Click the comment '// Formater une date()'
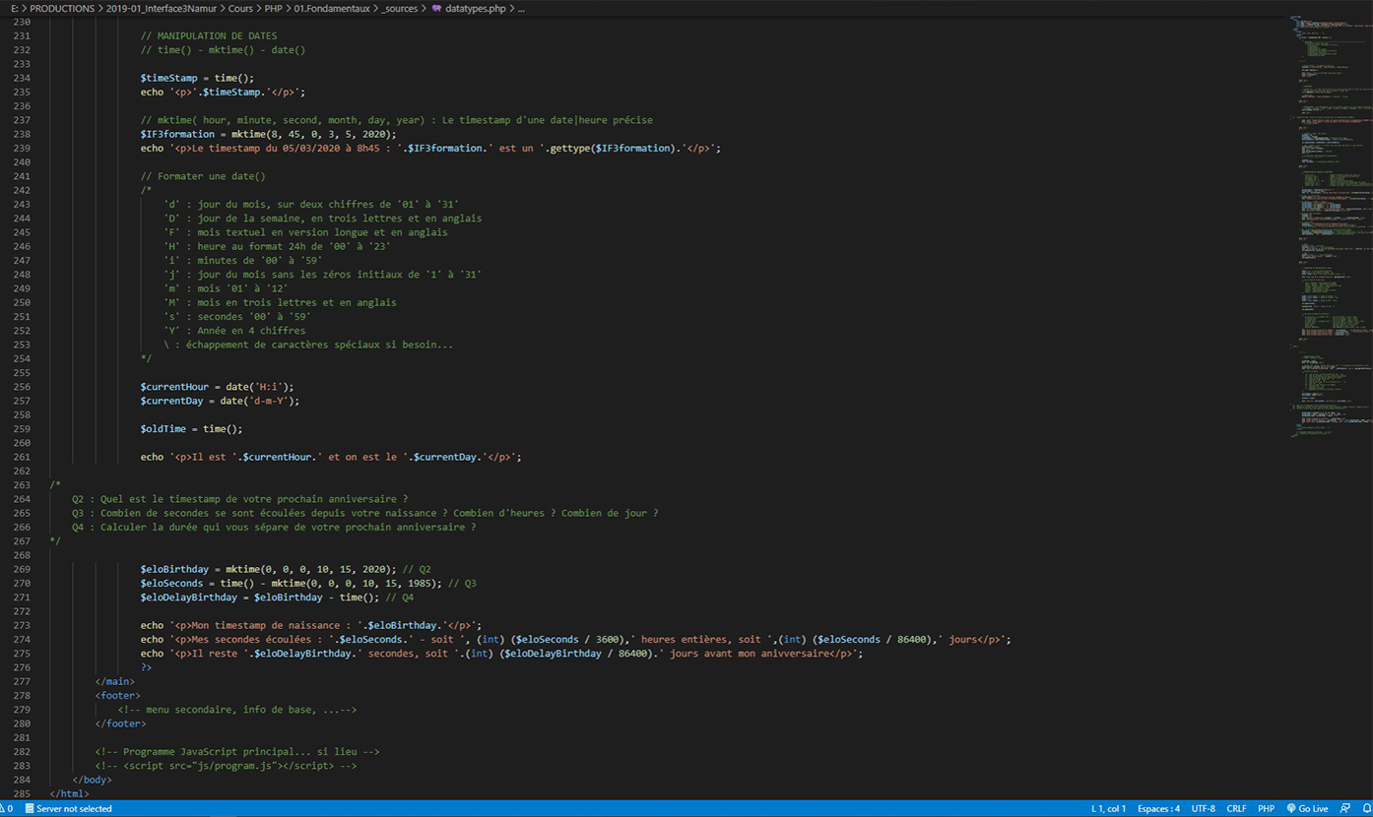Image resolution: width=1373 pixels, height=817 pixels. click(x=203, y=176)
